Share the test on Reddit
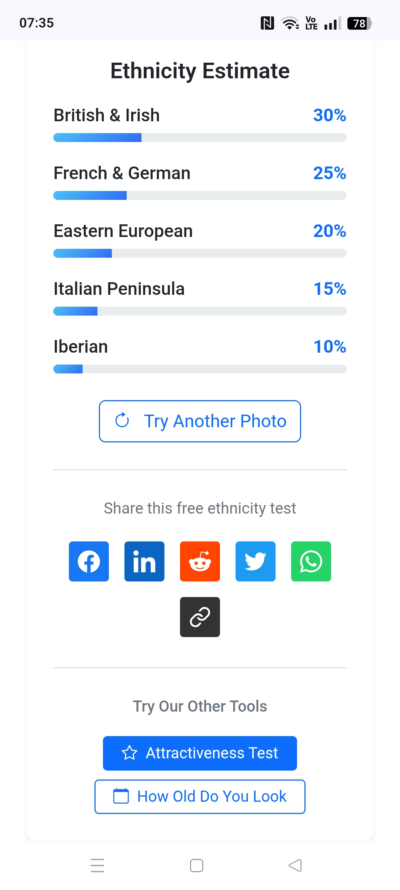The height and width of the screenshot is (890, 400). point(200,561)
